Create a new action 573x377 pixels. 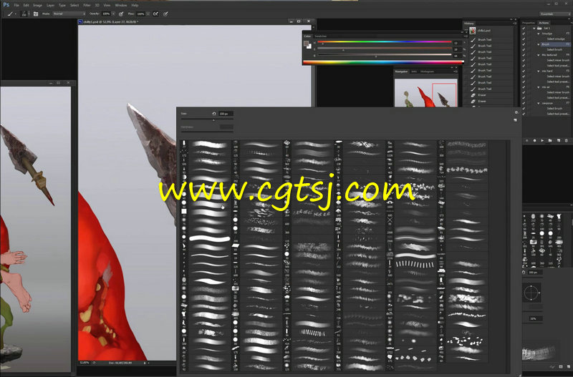point(559,140)
